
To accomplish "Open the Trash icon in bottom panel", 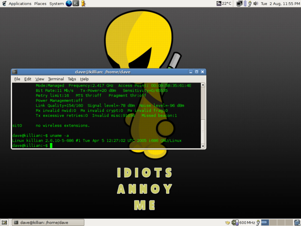I will click(296, 222).
